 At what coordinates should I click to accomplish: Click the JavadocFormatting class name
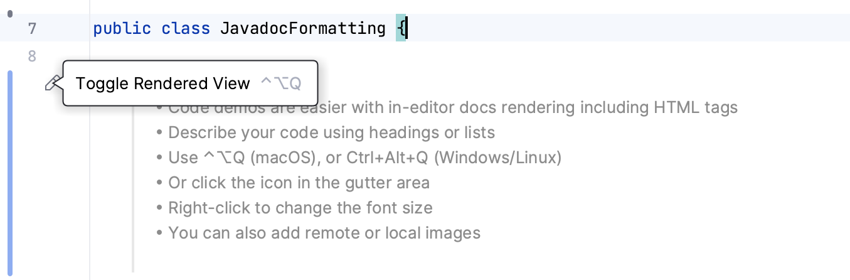(303, 29)
